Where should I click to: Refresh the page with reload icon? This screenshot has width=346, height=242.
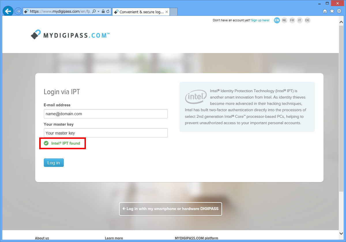click(108, 12)
